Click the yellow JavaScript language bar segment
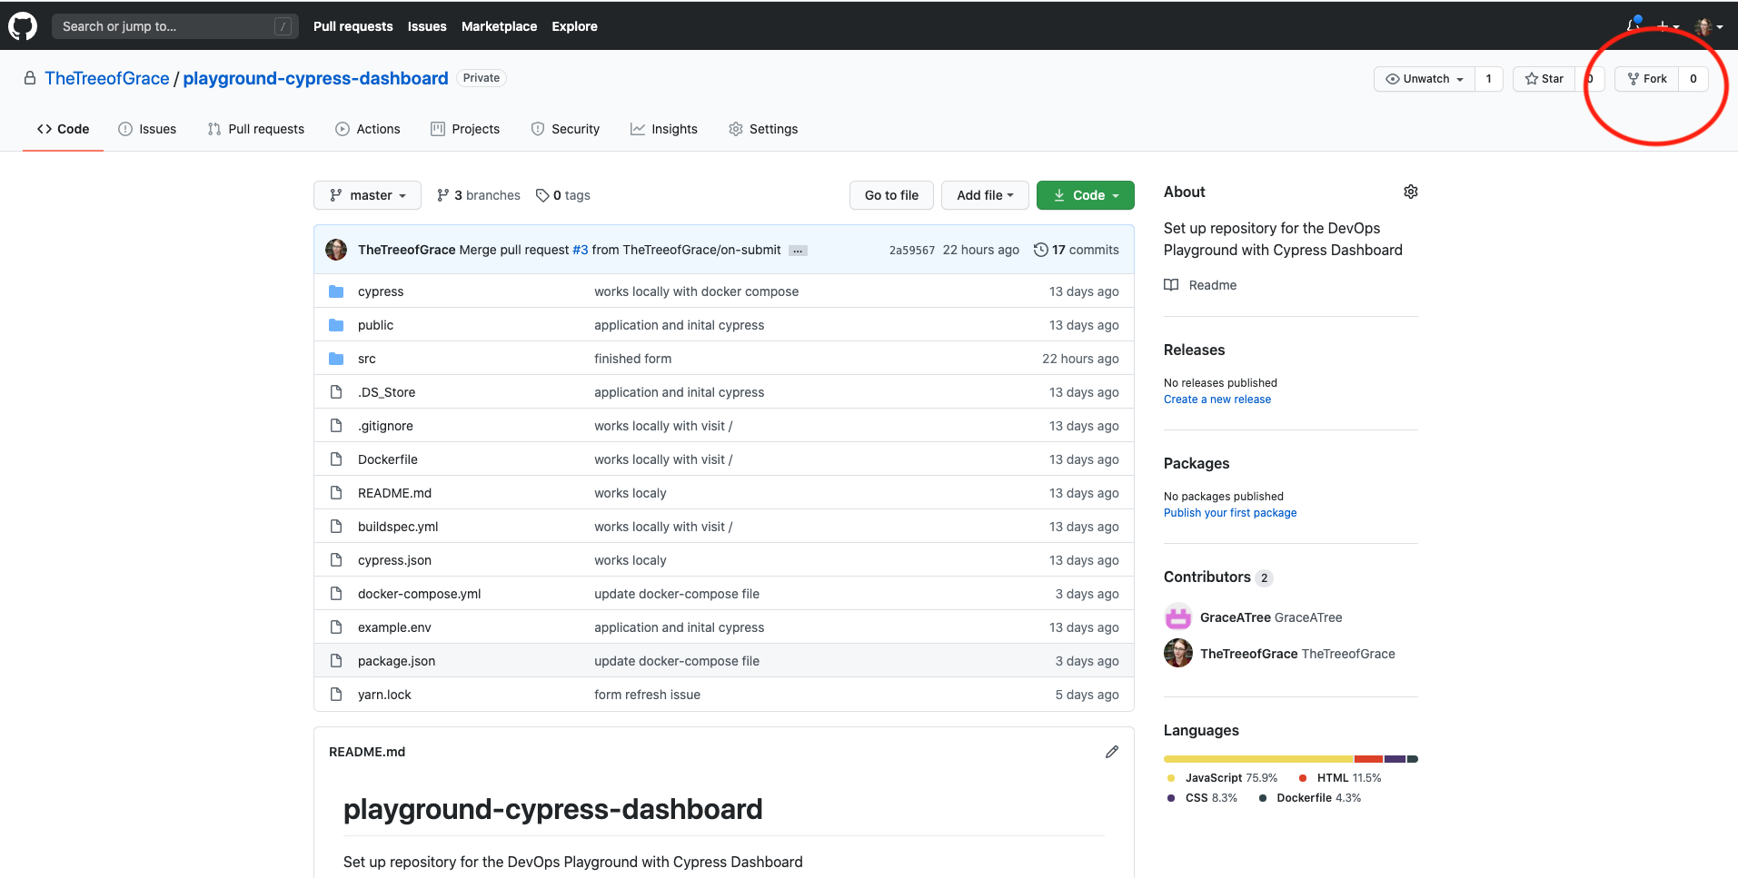1738x878 pixels. point(1258,759)
